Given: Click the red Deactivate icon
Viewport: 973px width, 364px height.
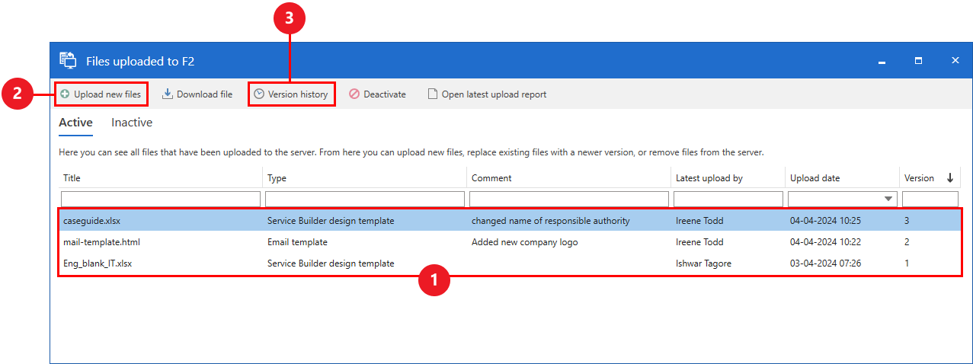Looking at the screenshot, I should tap(354, 94).
